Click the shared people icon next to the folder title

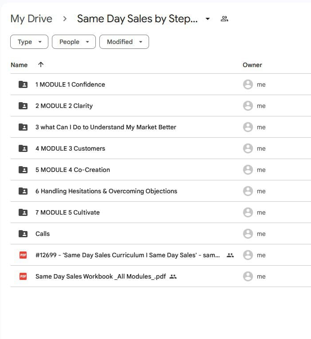[224, 19]
